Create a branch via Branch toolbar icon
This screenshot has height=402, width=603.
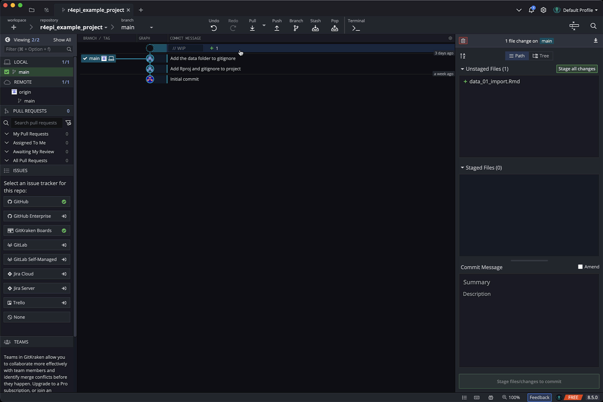[x=296, y=28]
